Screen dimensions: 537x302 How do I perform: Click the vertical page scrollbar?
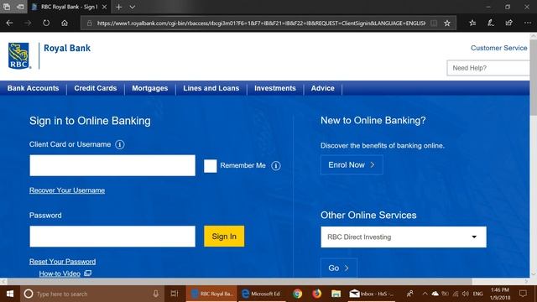click(534, 77)
